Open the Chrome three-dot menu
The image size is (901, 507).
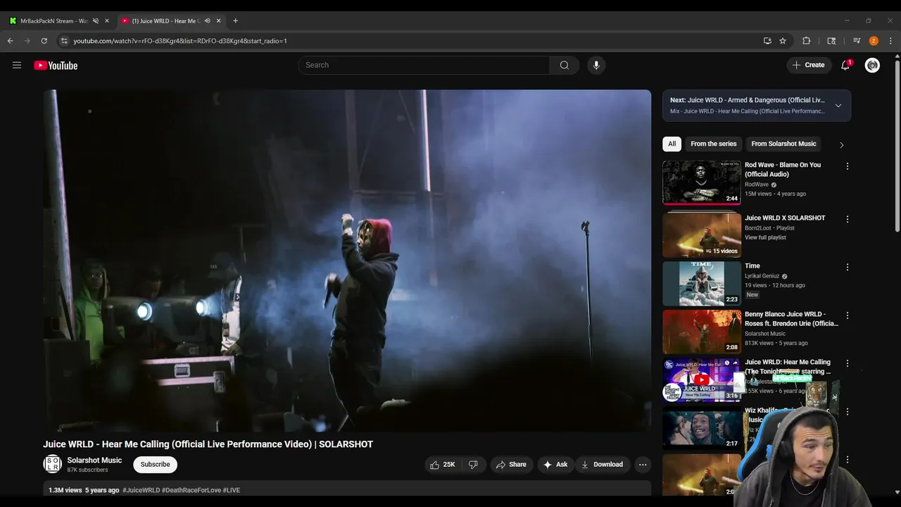pos(890,41)
